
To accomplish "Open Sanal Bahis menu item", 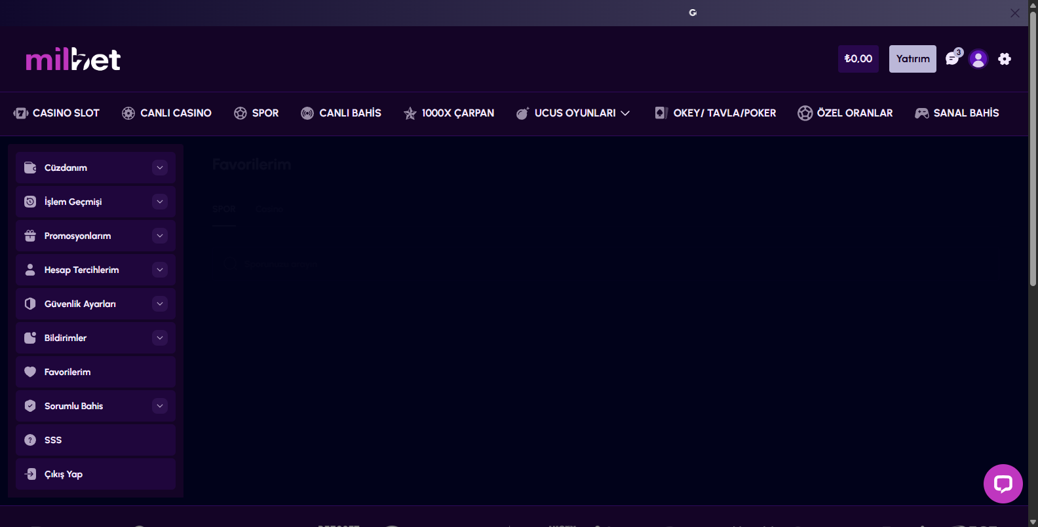I will coord(957,113).
